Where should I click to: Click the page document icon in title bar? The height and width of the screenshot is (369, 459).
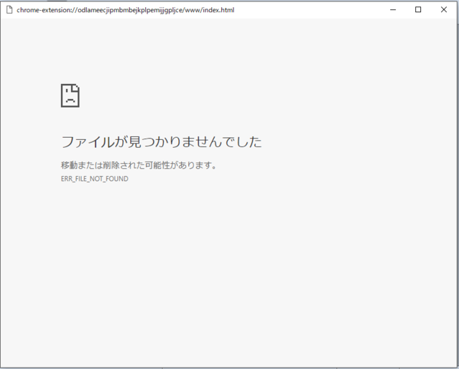tap(9, 9)
